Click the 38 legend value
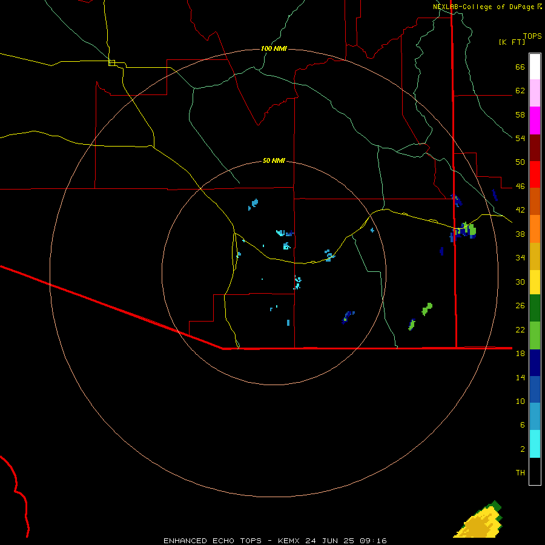545x545 pixels. pos(520,234)
